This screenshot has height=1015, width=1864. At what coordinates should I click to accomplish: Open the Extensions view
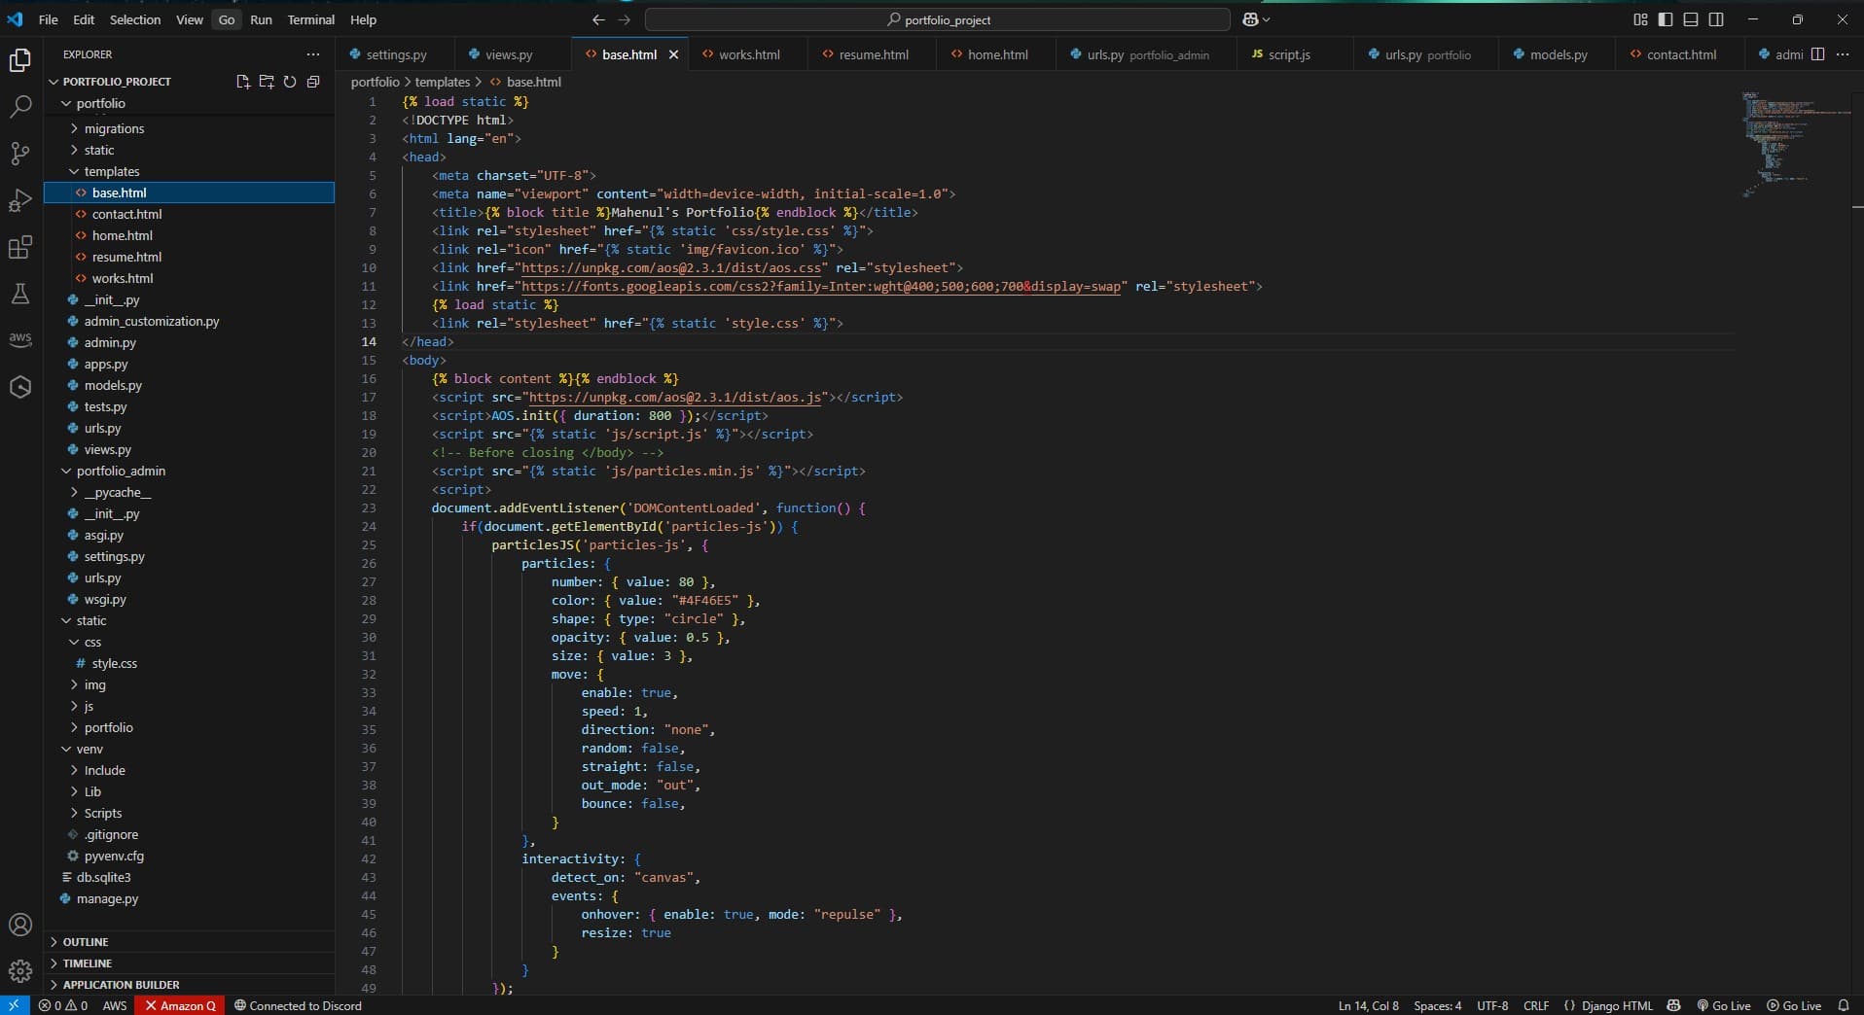(20, 247)
